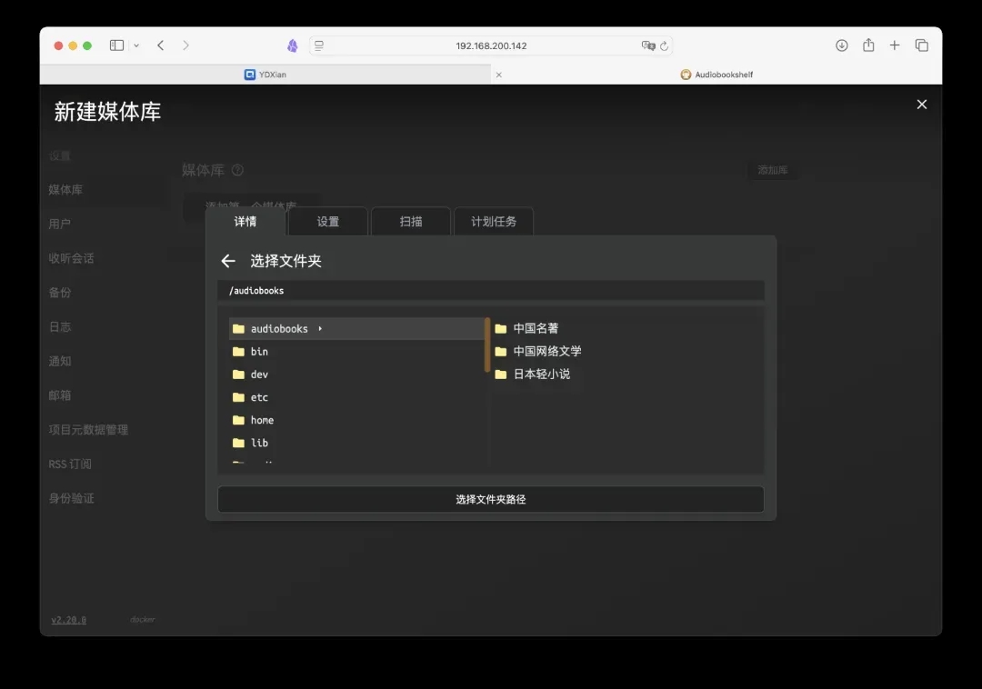This screenshot has height=689, width=982.
Task: Select the etc folder in list
Action: pyautogui.click(x=259, y=397)
